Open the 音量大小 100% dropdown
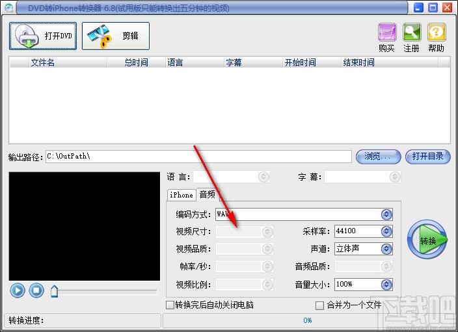The height and width of the screenshot is (332, 458). pyautogui.click(x=386, y=285)
